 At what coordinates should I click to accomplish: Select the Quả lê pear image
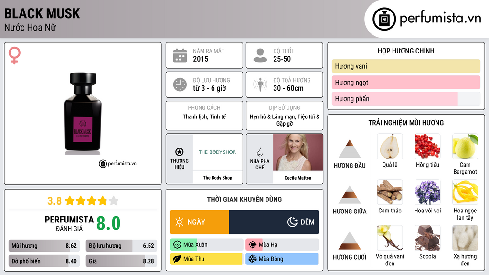[x=390, y=146]
